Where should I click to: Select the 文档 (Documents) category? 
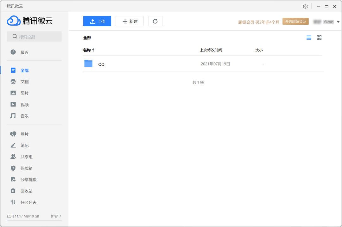pyautogui.click(x=24, y=82)
